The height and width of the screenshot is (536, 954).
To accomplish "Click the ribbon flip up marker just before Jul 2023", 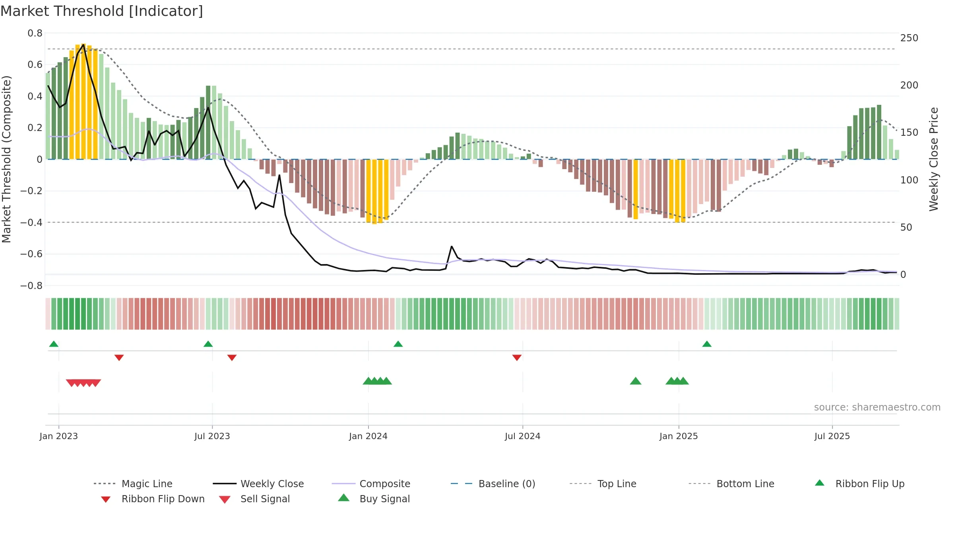I will [x=208, y=344].
